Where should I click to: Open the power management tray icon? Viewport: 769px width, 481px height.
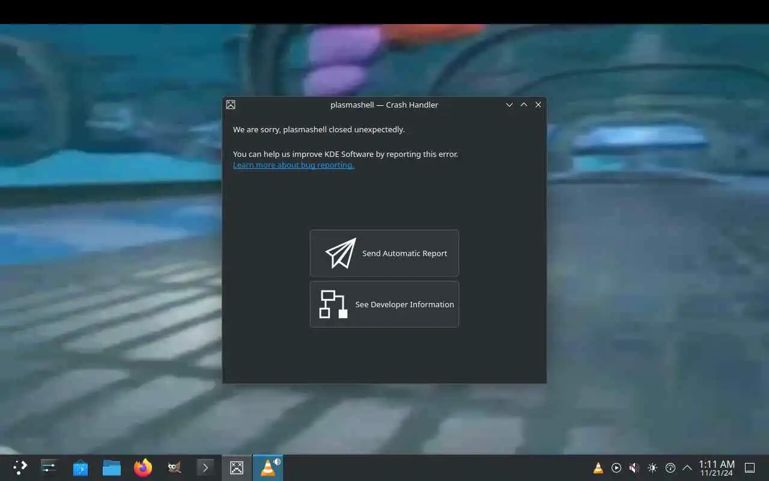[670, 468]
